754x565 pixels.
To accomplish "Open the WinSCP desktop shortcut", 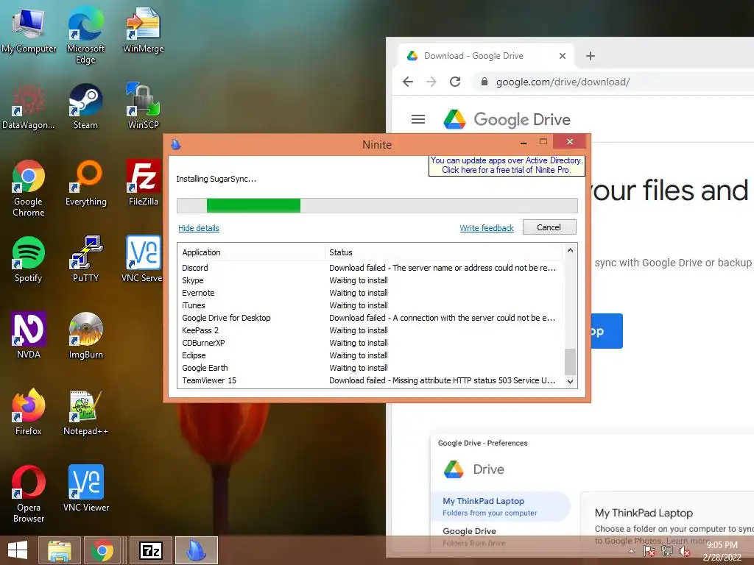I will [x=143, y=107].
